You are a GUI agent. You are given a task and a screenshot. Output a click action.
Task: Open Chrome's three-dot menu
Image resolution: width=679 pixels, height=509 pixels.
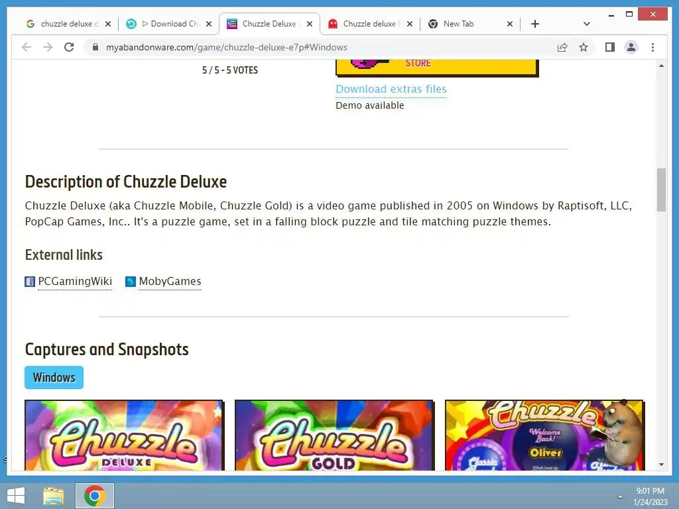(x=652, y=47)
